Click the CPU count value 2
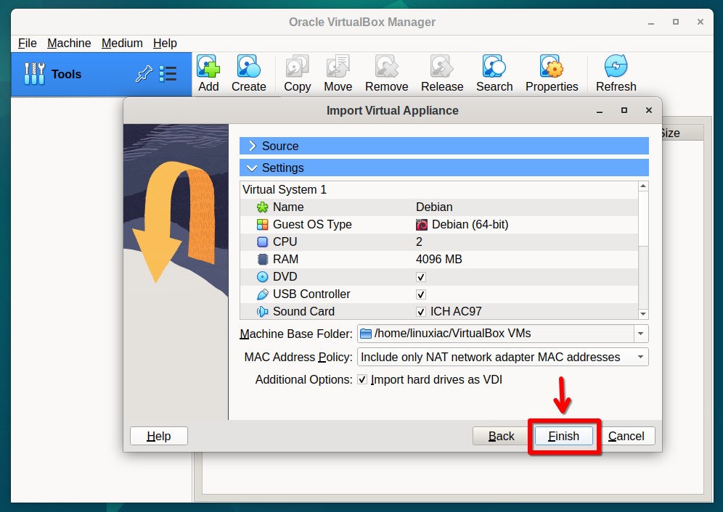Image resolution: width=723 pixels, height=512 pixels. [x=419, y=242]
